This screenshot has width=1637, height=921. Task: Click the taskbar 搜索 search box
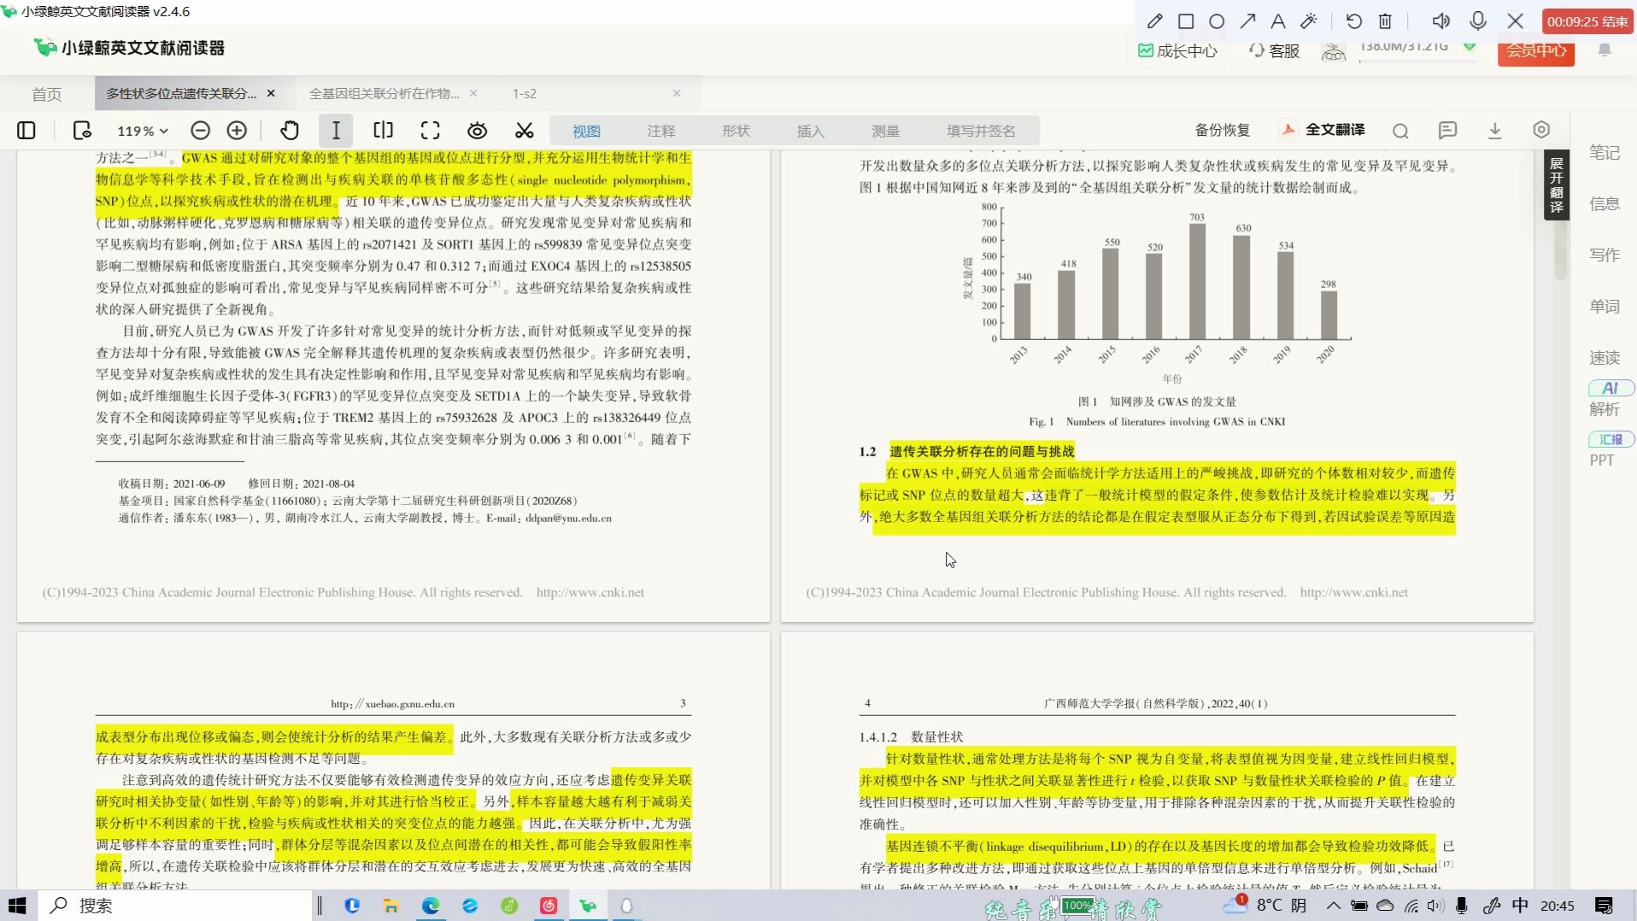pyautogui.click(x=175, y=906)
